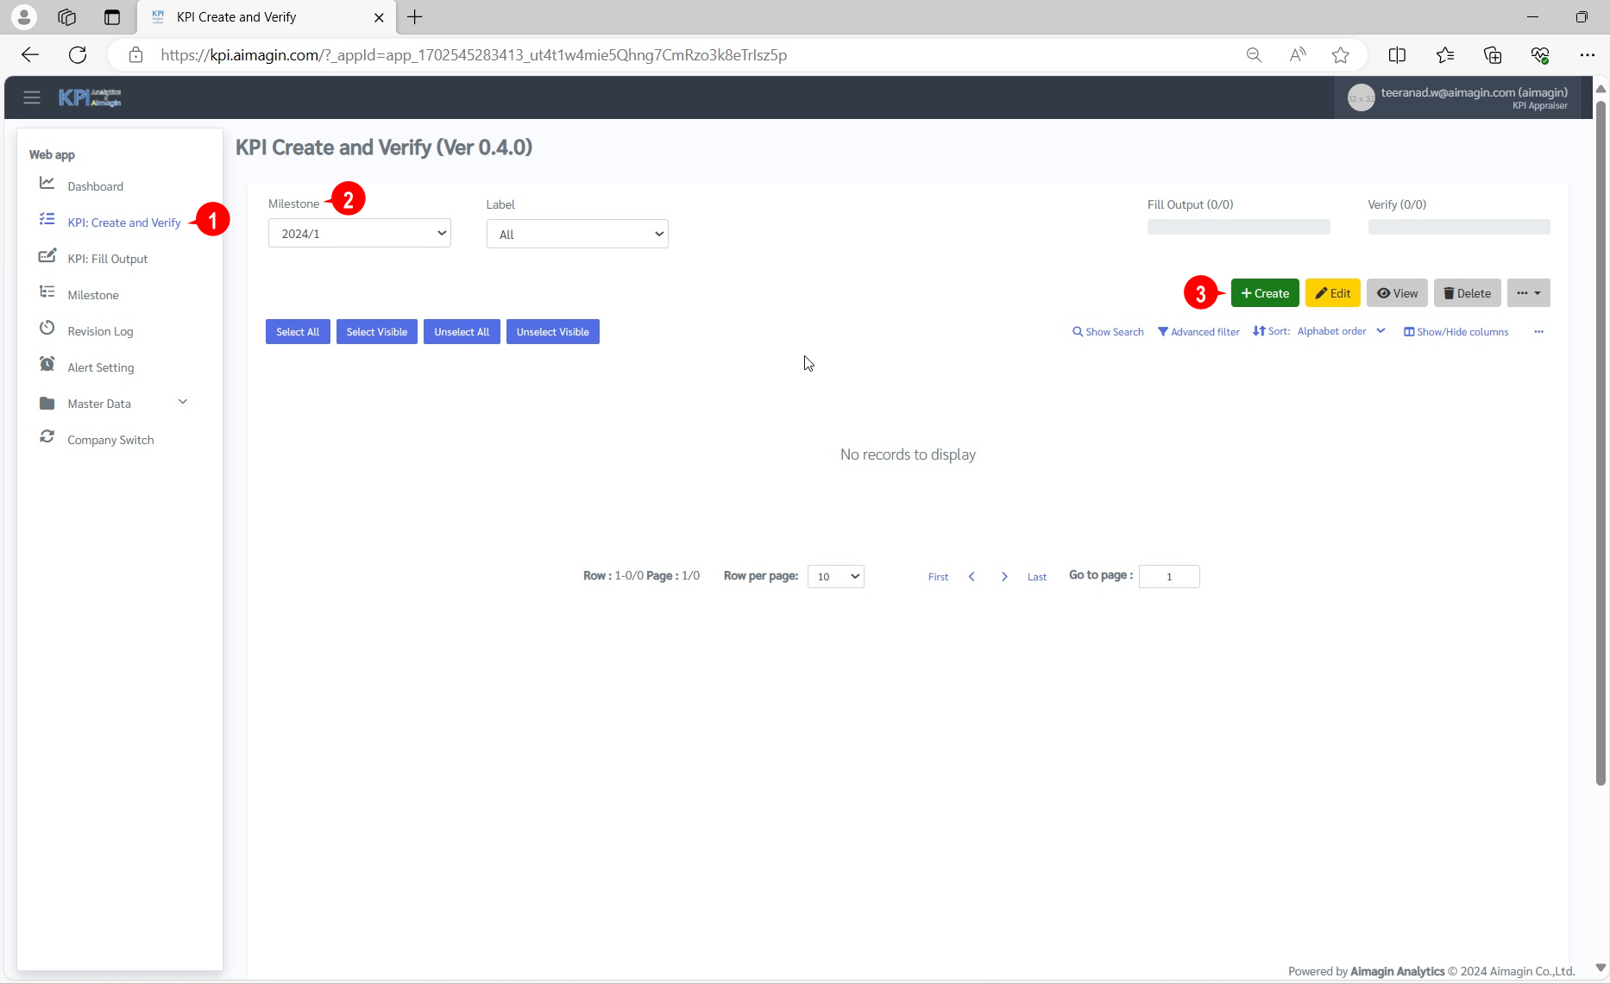Click the Fill Output progress bar
This screenshot has width=1610, height=984.
pos(1238,227)
